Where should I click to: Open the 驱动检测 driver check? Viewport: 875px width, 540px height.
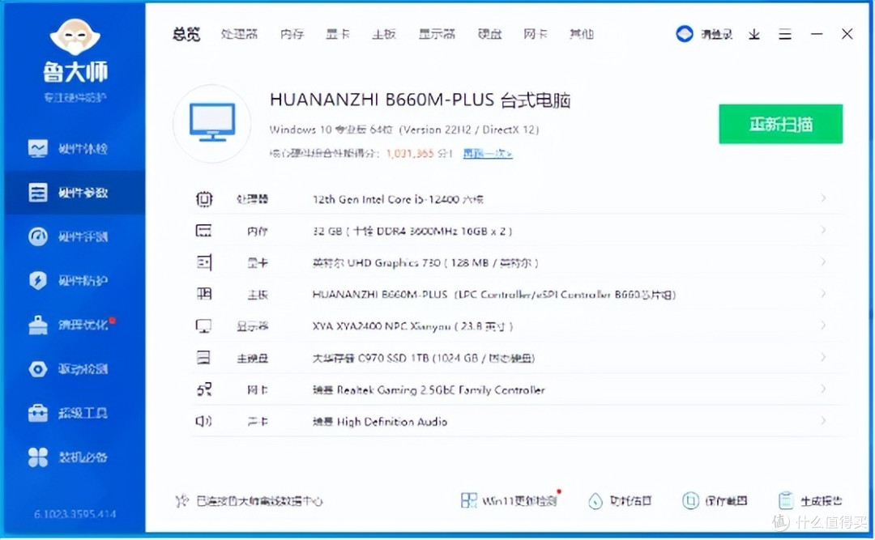[67, 368]
